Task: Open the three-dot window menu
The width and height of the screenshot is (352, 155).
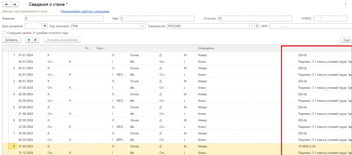Action: coord(345,4)
